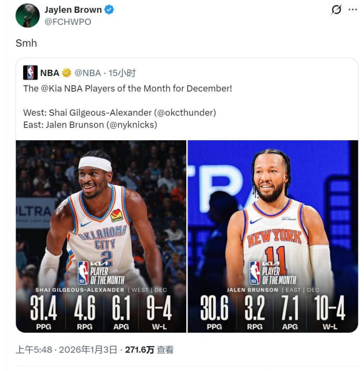Click the blue verified badge beside Jaylen Brown

pos(109,10)
